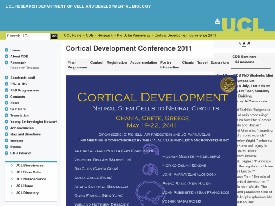Open the Chania tab

[x=188, y=62]
